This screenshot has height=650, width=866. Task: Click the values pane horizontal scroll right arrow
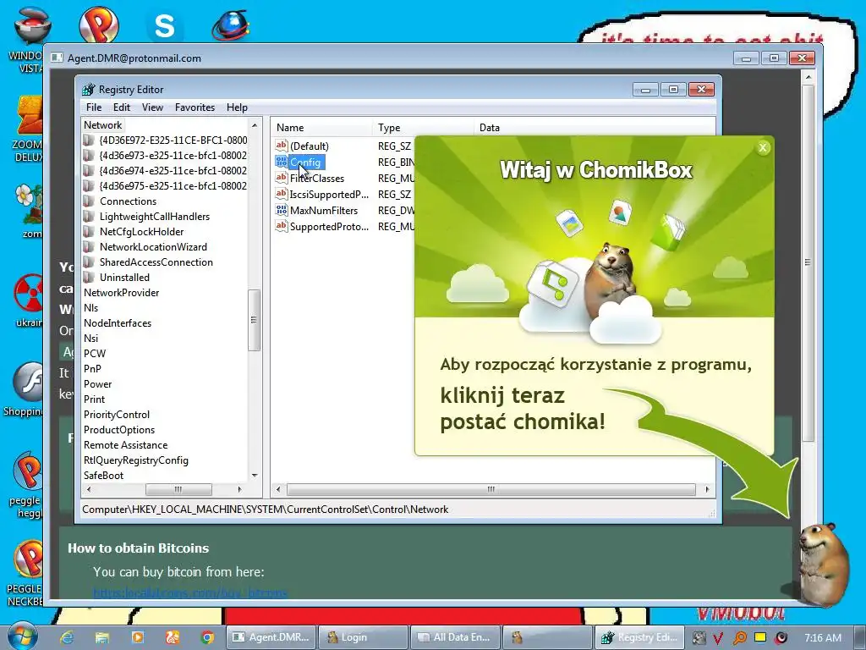point(707,489)
